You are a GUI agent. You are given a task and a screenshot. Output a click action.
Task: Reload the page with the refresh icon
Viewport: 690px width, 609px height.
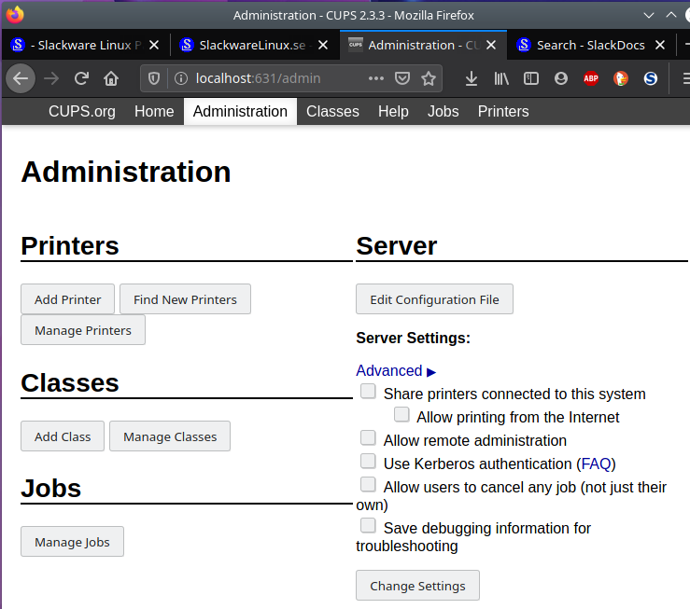81,78
